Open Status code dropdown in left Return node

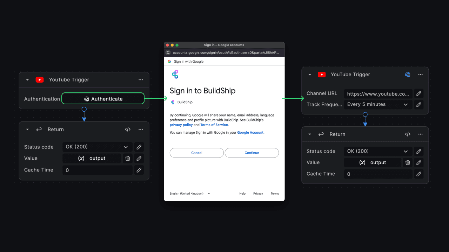(x=98, y=147)
